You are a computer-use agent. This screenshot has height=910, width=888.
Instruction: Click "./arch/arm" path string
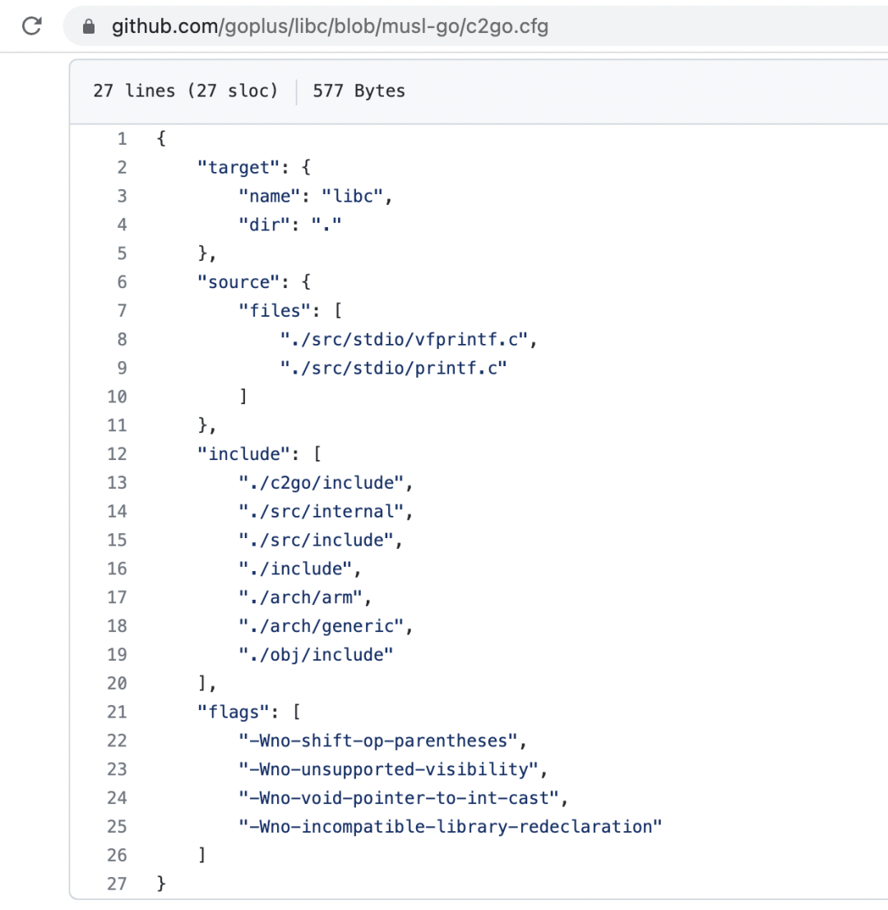coord(300,597)
